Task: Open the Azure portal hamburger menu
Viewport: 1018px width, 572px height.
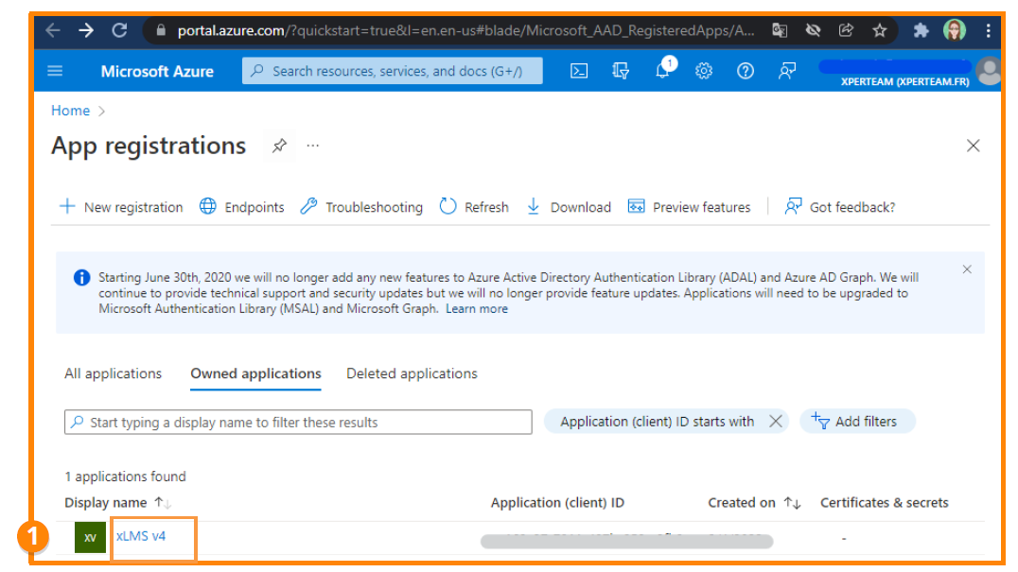Action: click(x=55, y=71)
